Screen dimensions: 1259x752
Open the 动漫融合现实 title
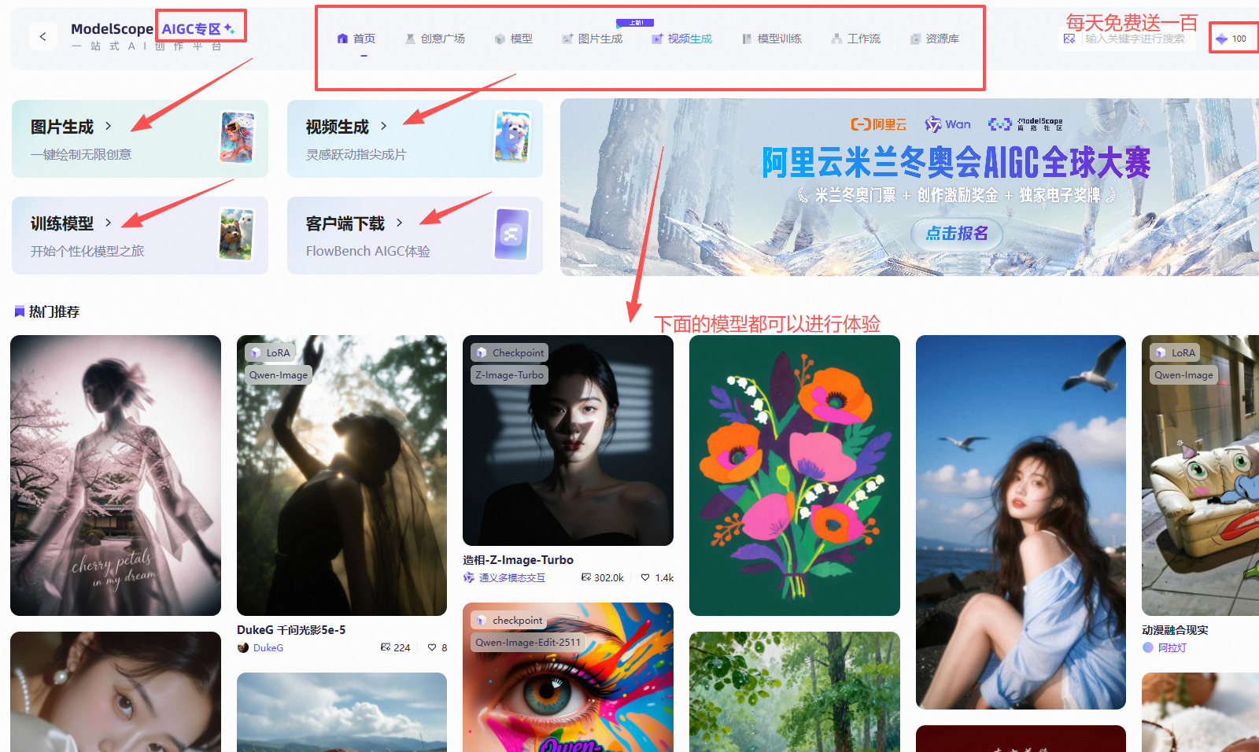click(x=1175, y=630)
